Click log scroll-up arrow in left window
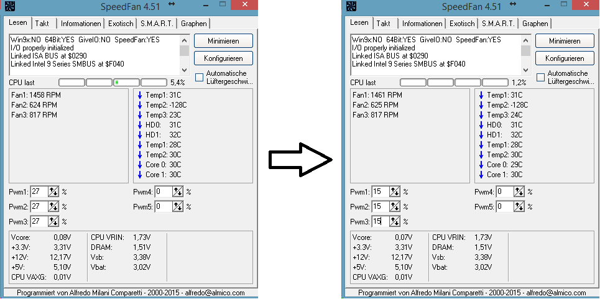This screenshot has width=600, height=299. (185, 40)
